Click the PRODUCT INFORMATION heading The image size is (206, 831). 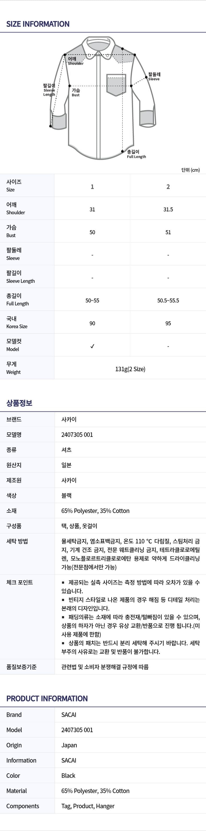pyautogui.click(x=47, y=698)
